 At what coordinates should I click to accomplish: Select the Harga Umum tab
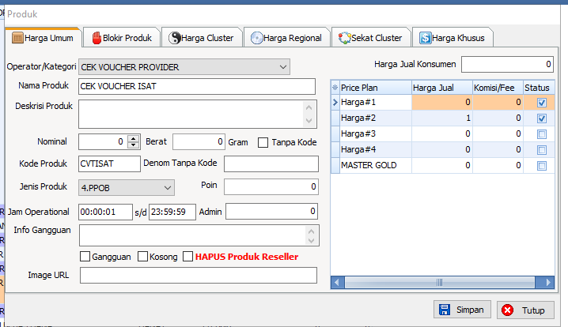pyautogui.click(x=43, y=38)
